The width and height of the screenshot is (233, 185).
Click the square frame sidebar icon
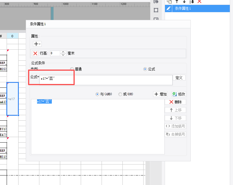(156, 10)
